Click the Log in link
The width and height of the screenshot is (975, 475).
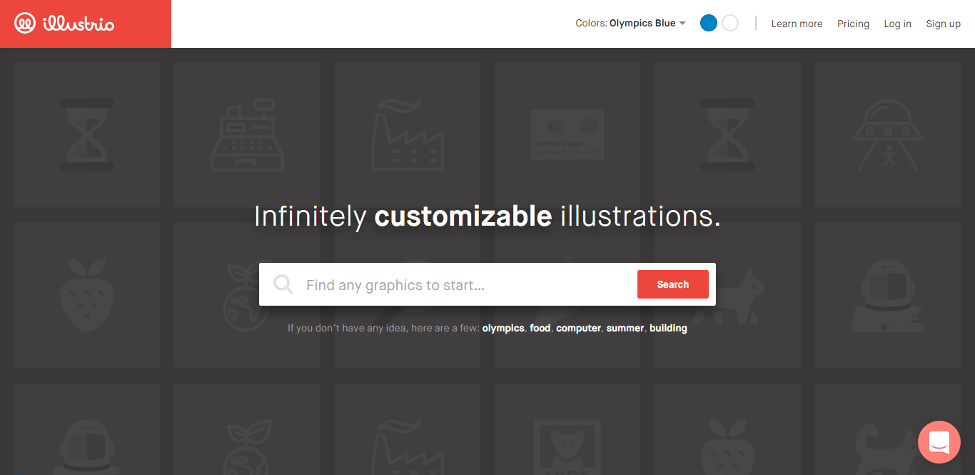[x=897, y=24]
